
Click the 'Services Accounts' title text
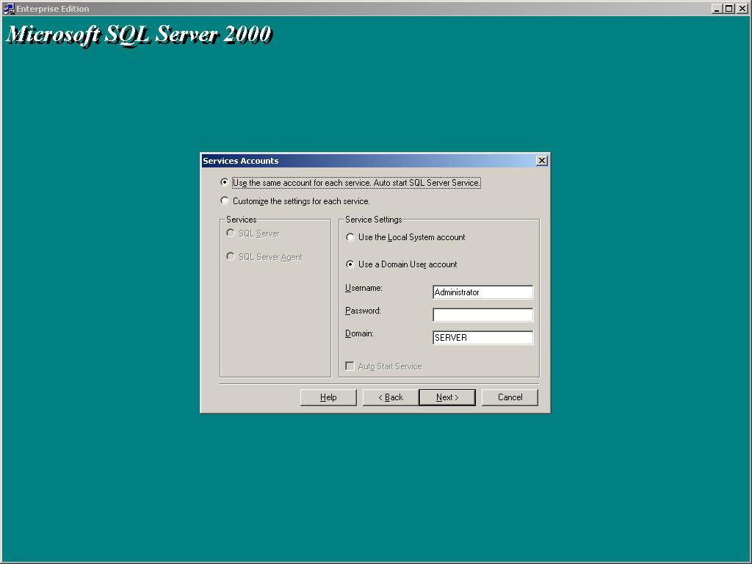[241, 161]
